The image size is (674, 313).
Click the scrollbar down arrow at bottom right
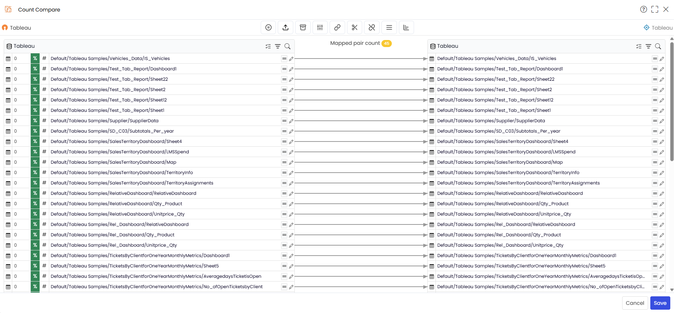coord(672,290)
